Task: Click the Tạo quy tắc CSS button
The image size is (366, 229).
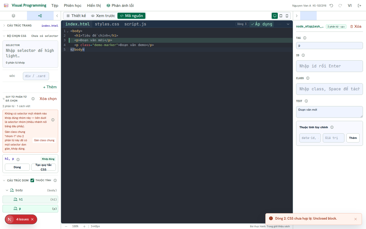Action: [43, 167]
